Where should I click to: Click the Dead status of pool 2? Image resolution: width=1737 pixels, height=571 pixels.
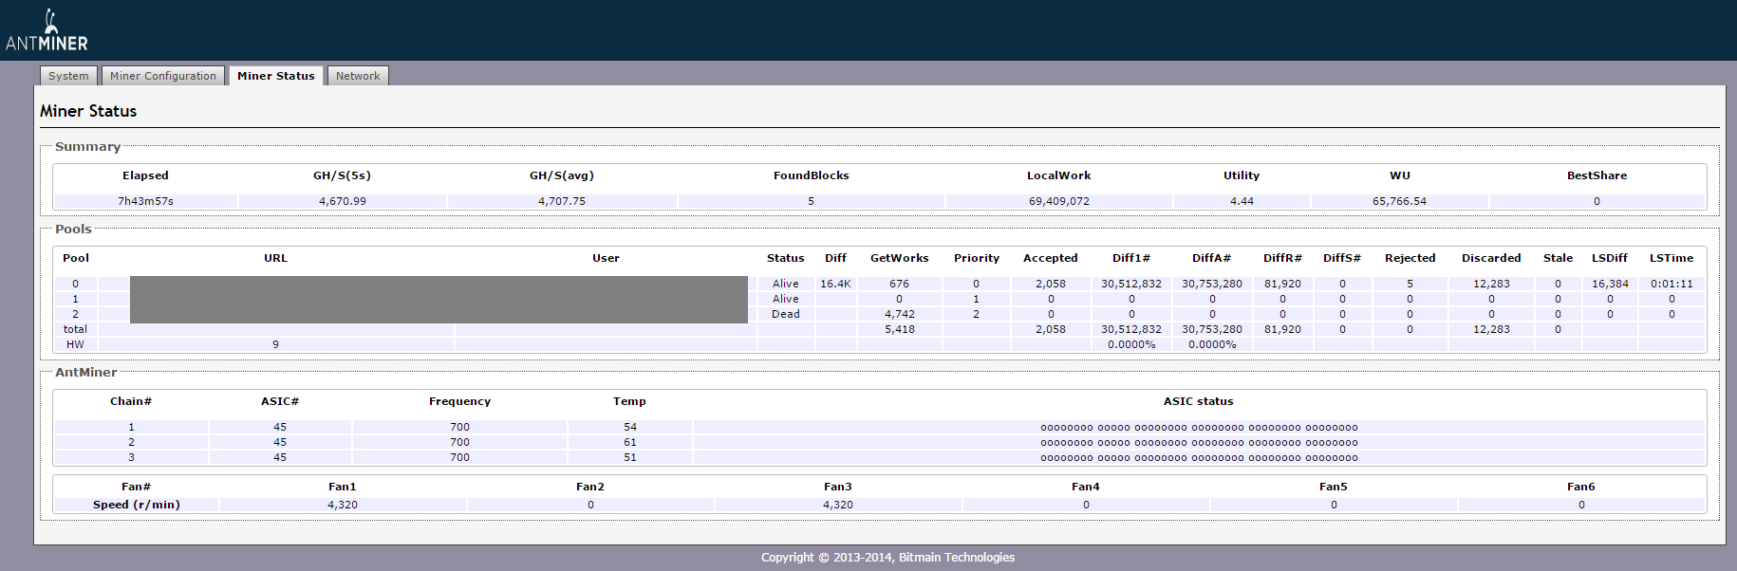[785, 314]
